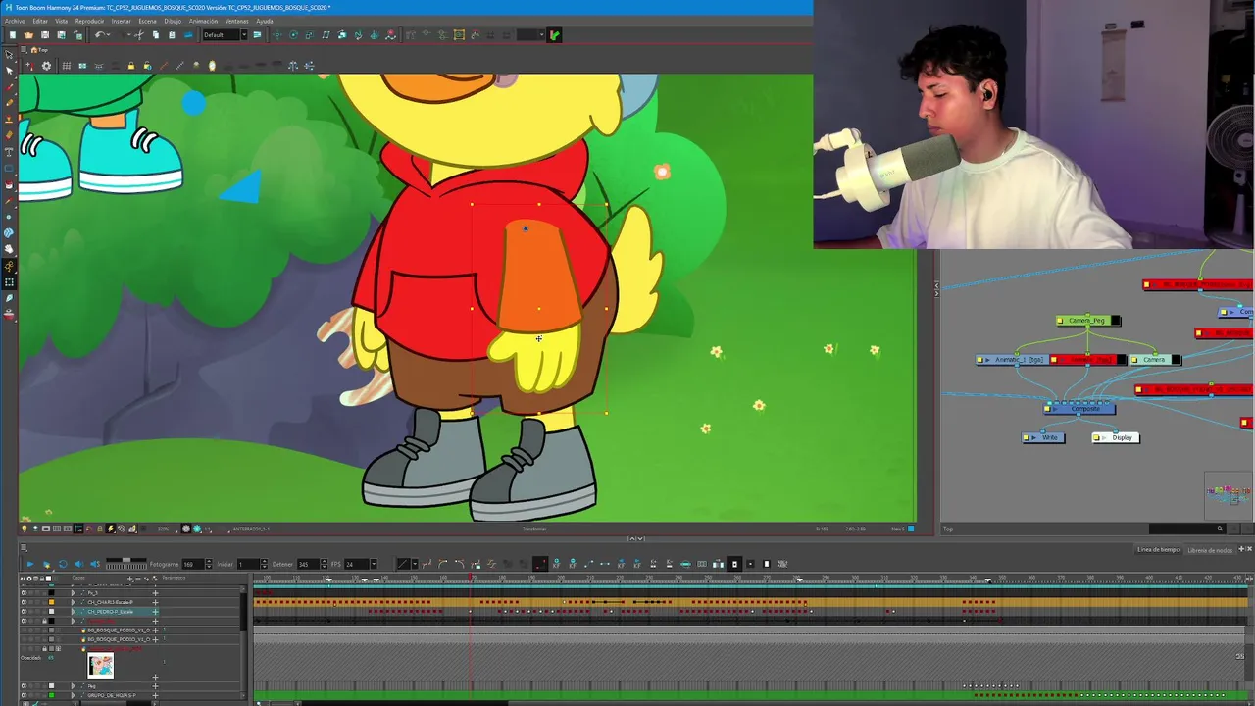Add parameter to CH_PEDRO-P_Escale layer with plus
The width and height of the screenshot is (1255, 706).
155,612
